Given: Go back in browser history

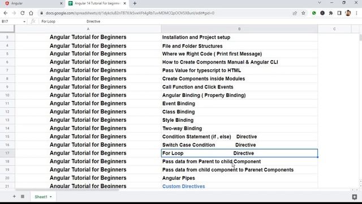Looking at the screenshot, I should click(6, 13).
